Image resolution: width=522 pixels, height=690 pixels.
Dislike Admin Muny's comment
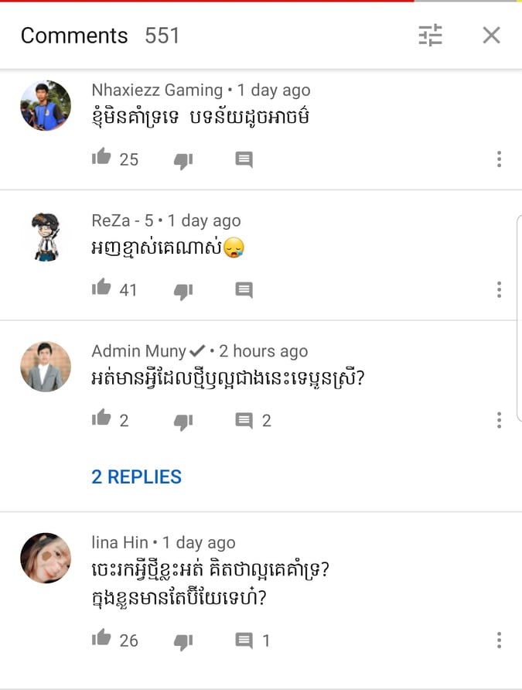183,422
